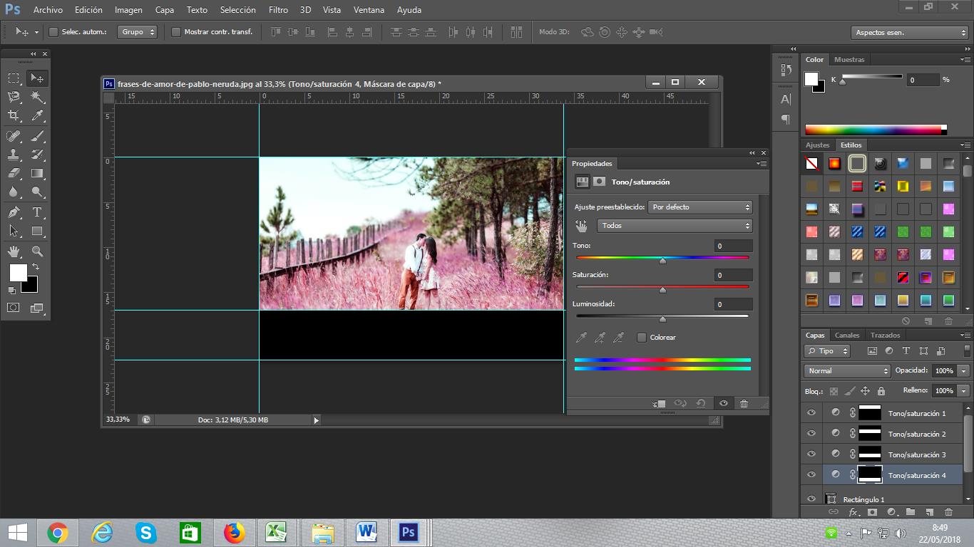
Task: Add layer style fx button
Action: click(x=853, y=512)
